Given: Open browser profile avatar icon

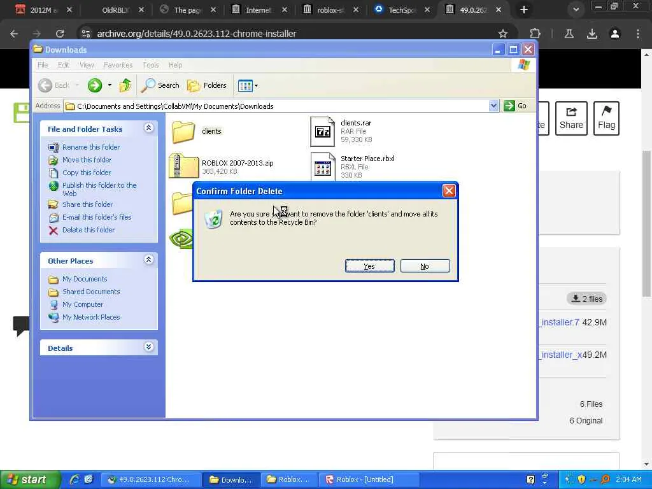Looking at the screenshot, I should [x=615, y=34].
